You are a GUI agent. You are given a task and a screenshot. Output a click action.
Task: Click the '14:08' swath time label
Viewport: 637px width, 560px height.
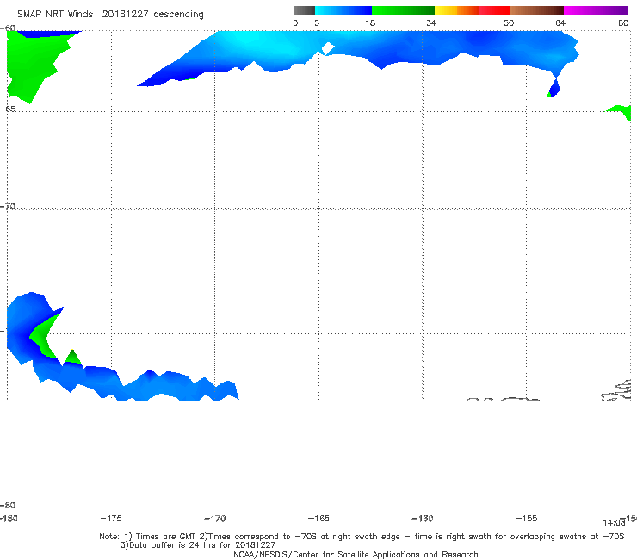pyautogui.click(x=614, y=523)
